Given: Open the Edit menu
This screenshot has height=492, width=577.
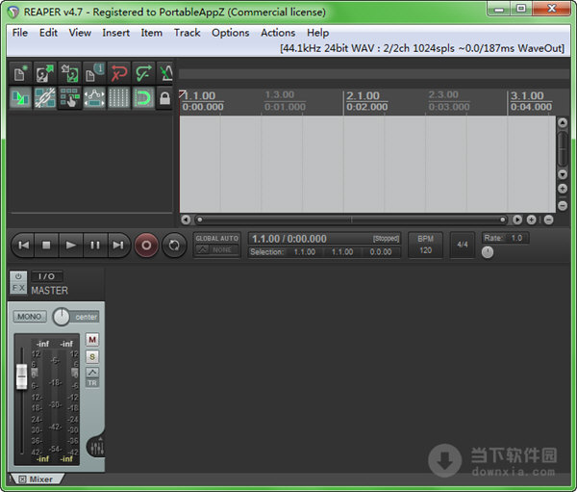Looking at the screenshot, I should coord(48,33).
